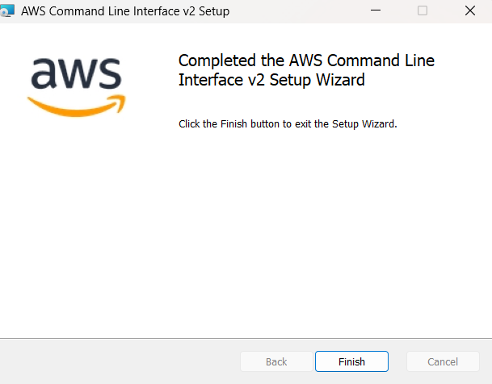Image resolution: width=492 pixels, height=384 pixels.
Task: Click the "Interface v2 Setup Wizard" heading line
Action: (271, 80)
